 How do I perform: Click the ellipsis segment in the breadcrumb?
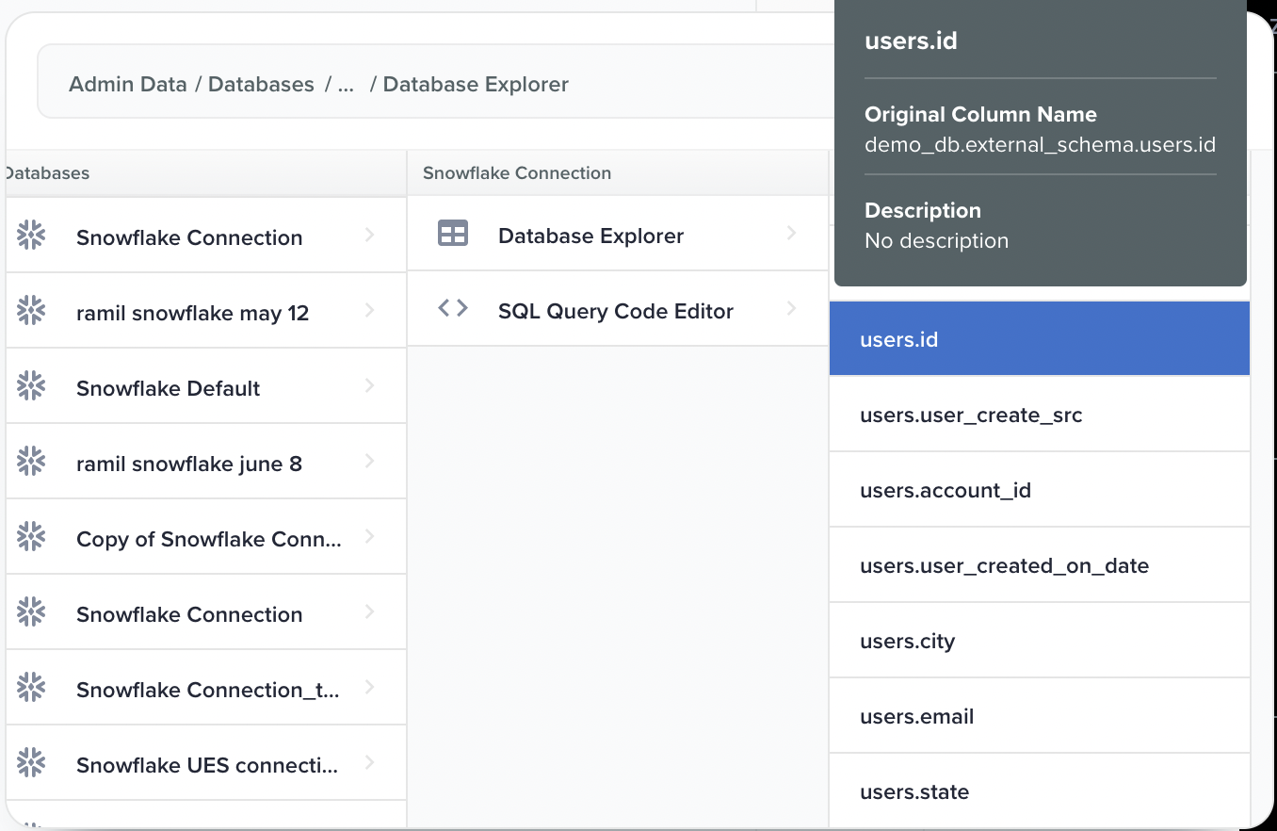point(345,85)
